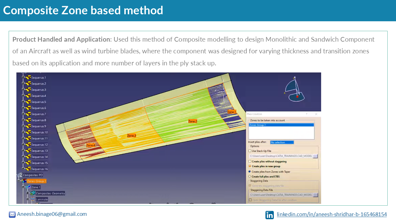Click the Composites Geometry node icon

point(32,193)
